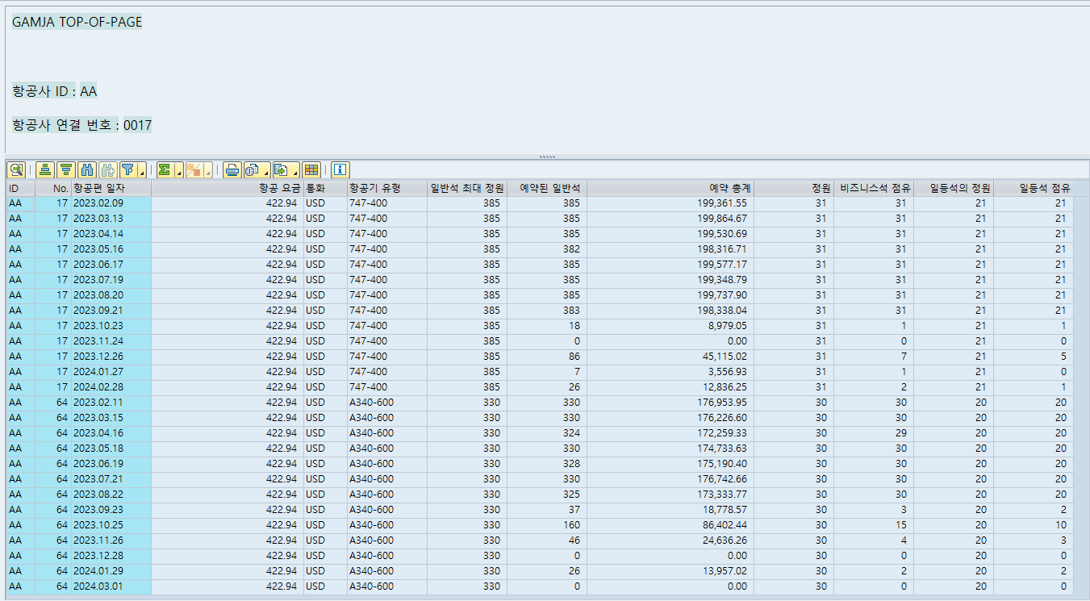Sort ascending using the toolbar icon
The width and height of the screenshot is (1090, 601).
(45, 169)
